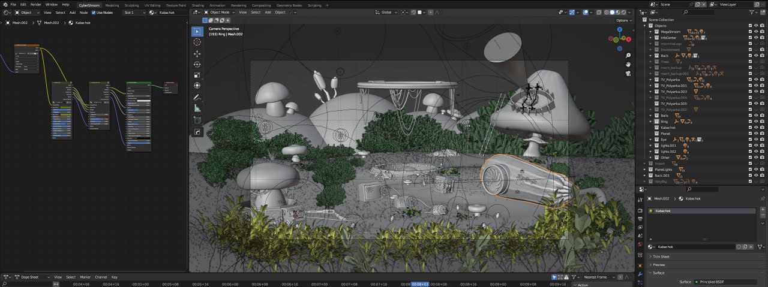Screen dimensions: 768x287
Task: Click the Options button in viewport header
Action: (623, 20)
